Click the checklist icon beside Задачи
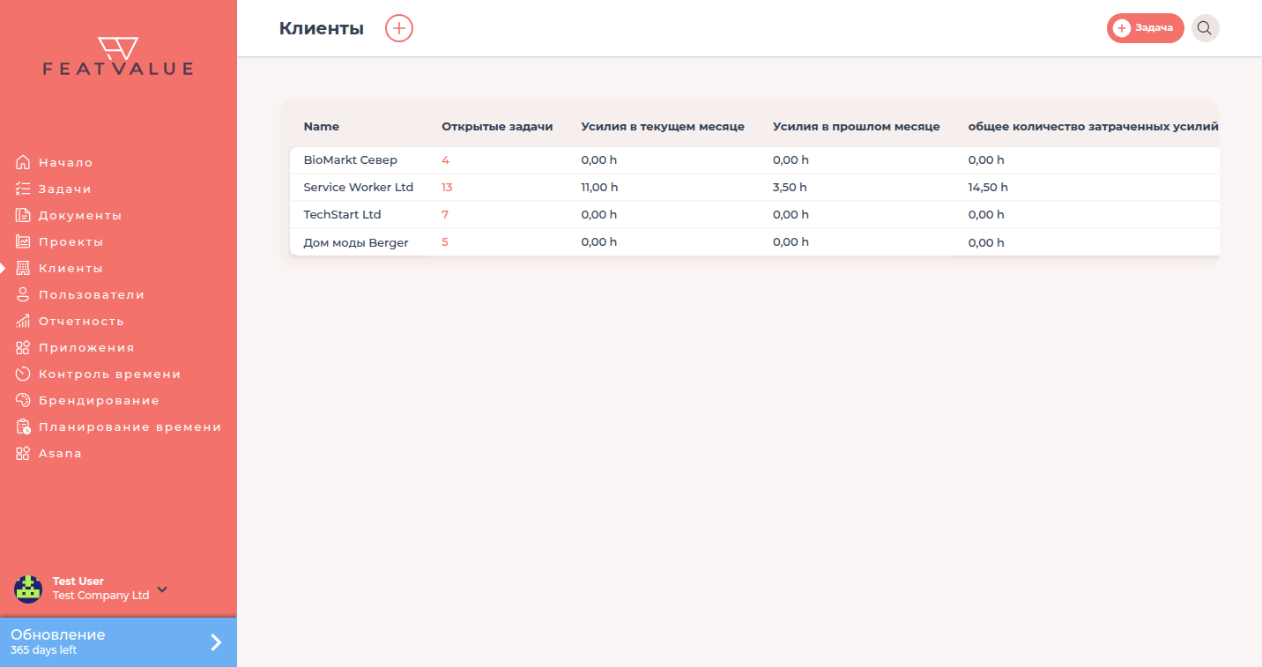This screenshot has width=1262, height=667. pos(23,189)
